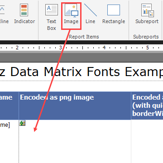Select the Text Box tool
Screen dimensions: 163x163
pyautogui.click(x=52, y=17)
